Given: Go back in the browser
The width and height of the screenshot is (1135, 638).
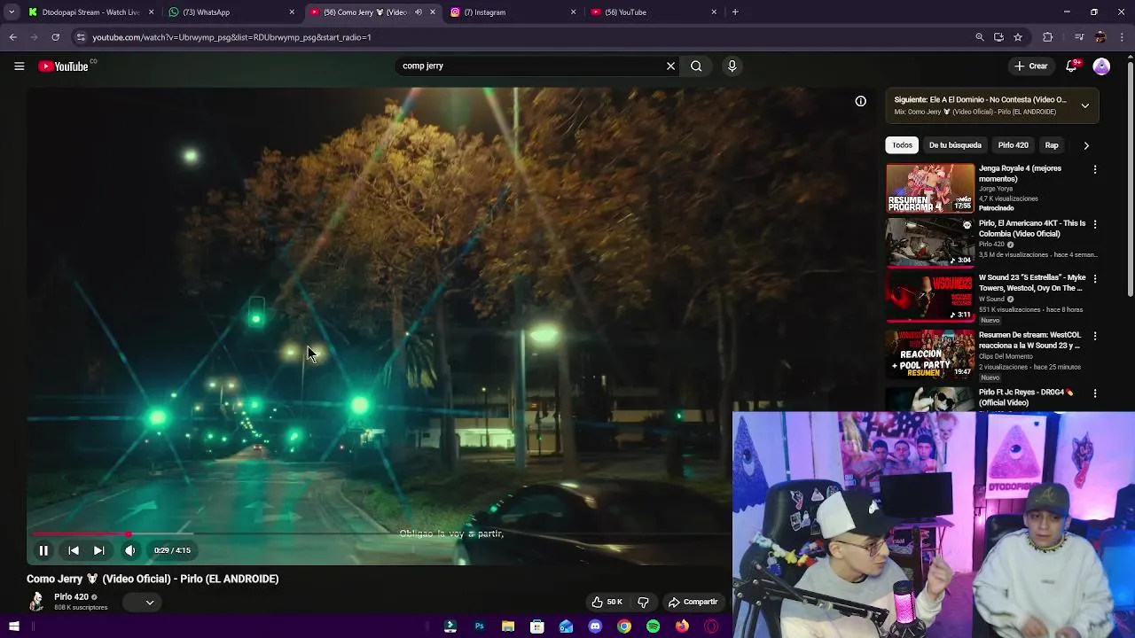Looking at the screenshot, I should 12,37.
